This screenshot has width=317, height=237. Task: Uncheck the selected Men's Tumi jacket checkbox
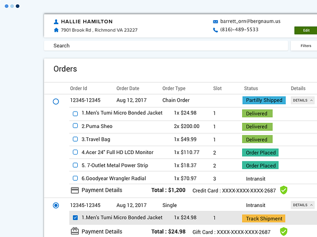pyautogui.click(x=75, y=218)
